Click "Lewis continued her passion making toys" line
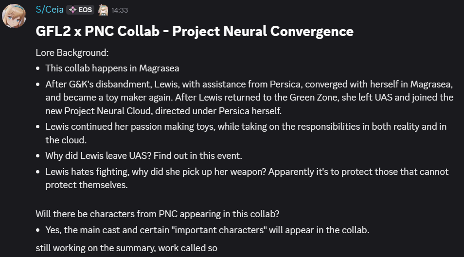The height and width of the screenshot is (257, 464). pos(246,127)
